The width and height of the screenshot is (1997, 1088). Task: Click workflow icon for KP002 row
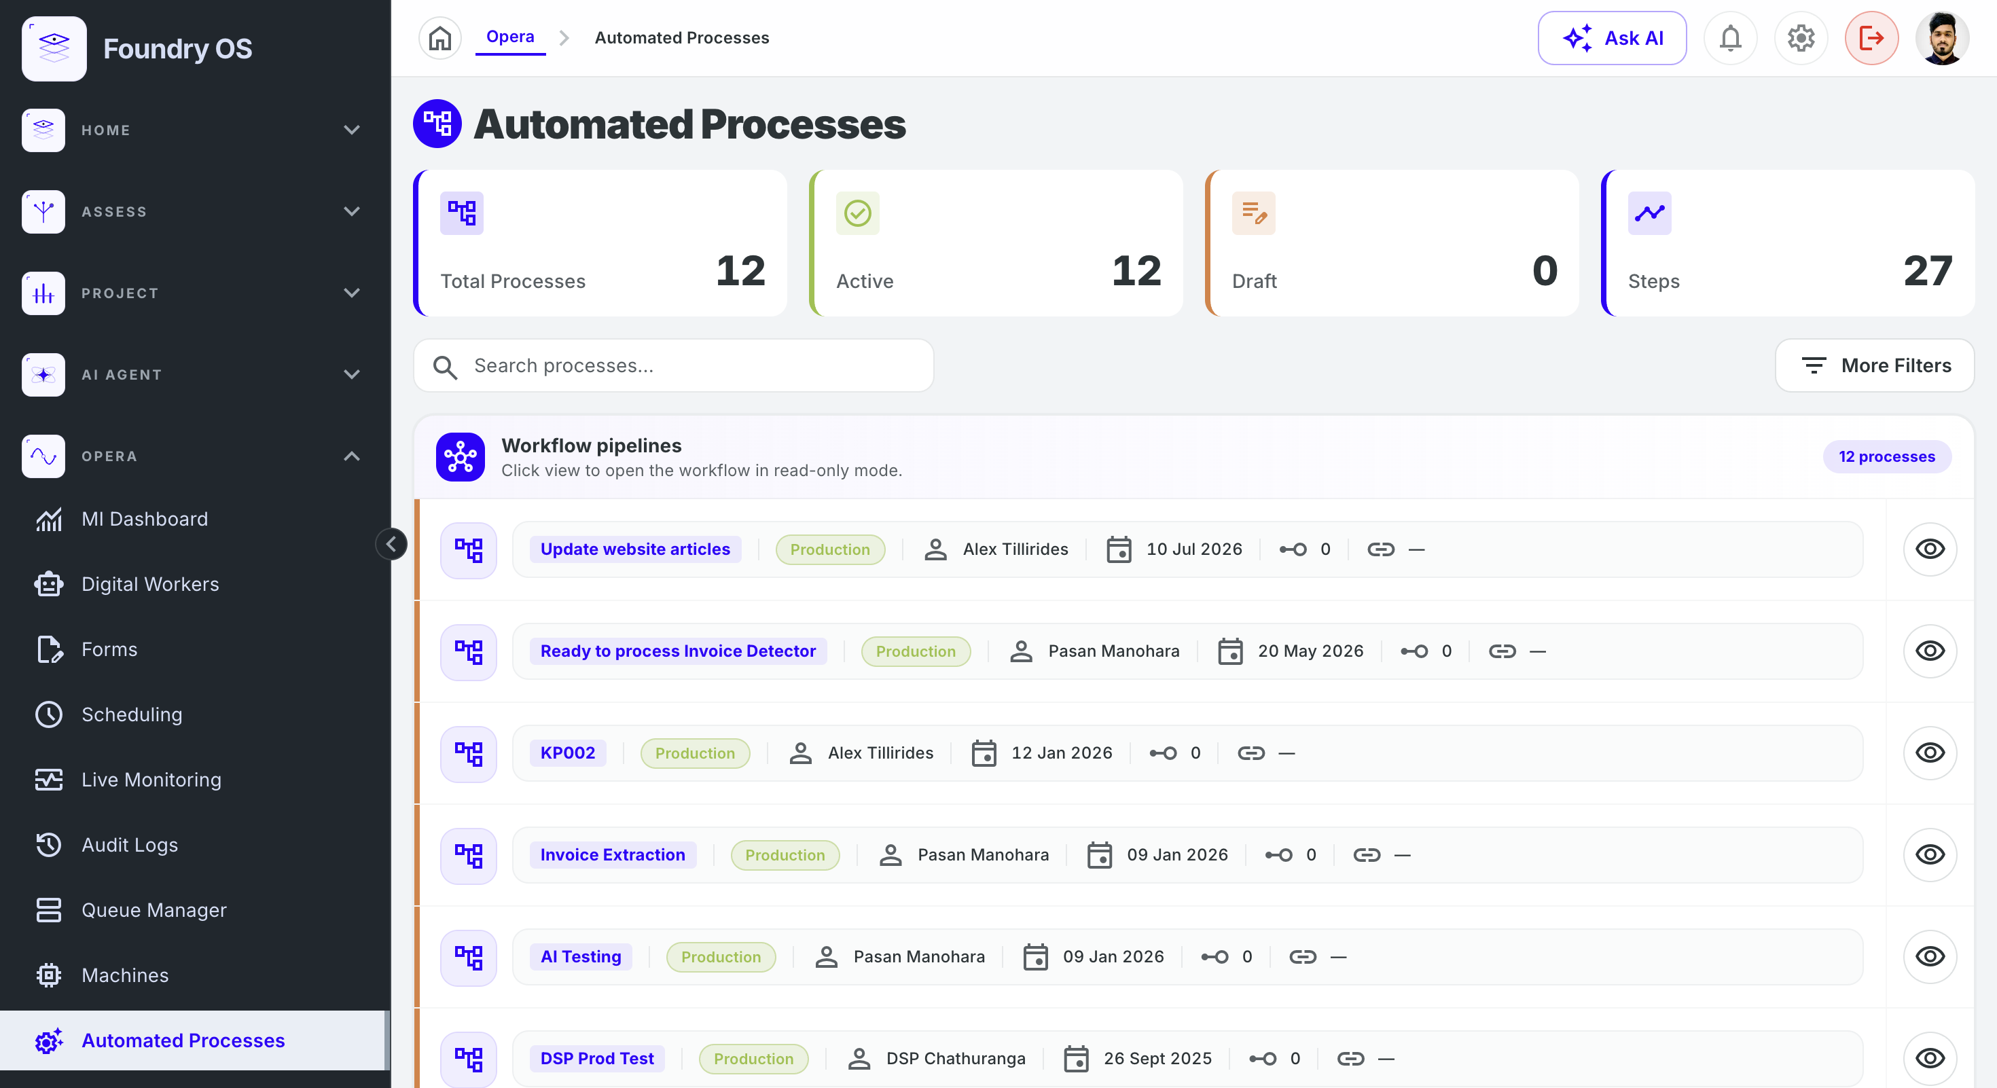click(468, 752)
